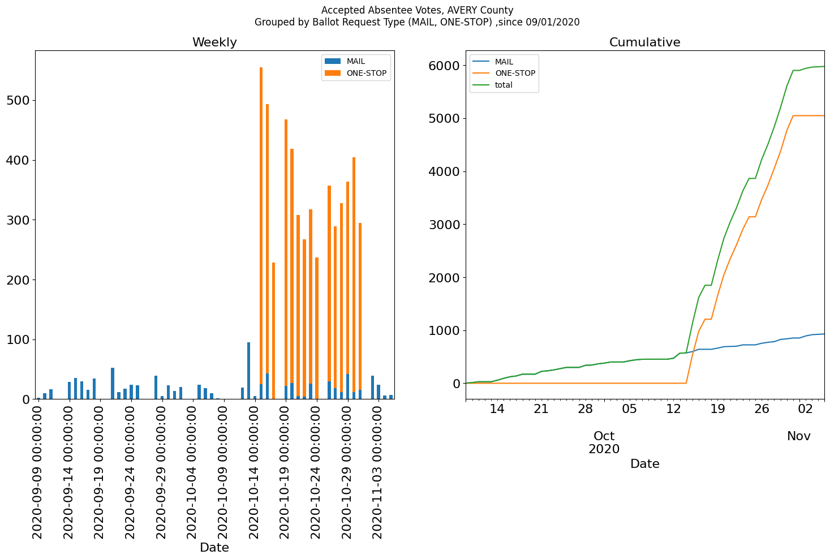Viewport: 830px width, 559px height.
Task: Click the 200 tick on Weekly y-axis
Action: point(17,280)
